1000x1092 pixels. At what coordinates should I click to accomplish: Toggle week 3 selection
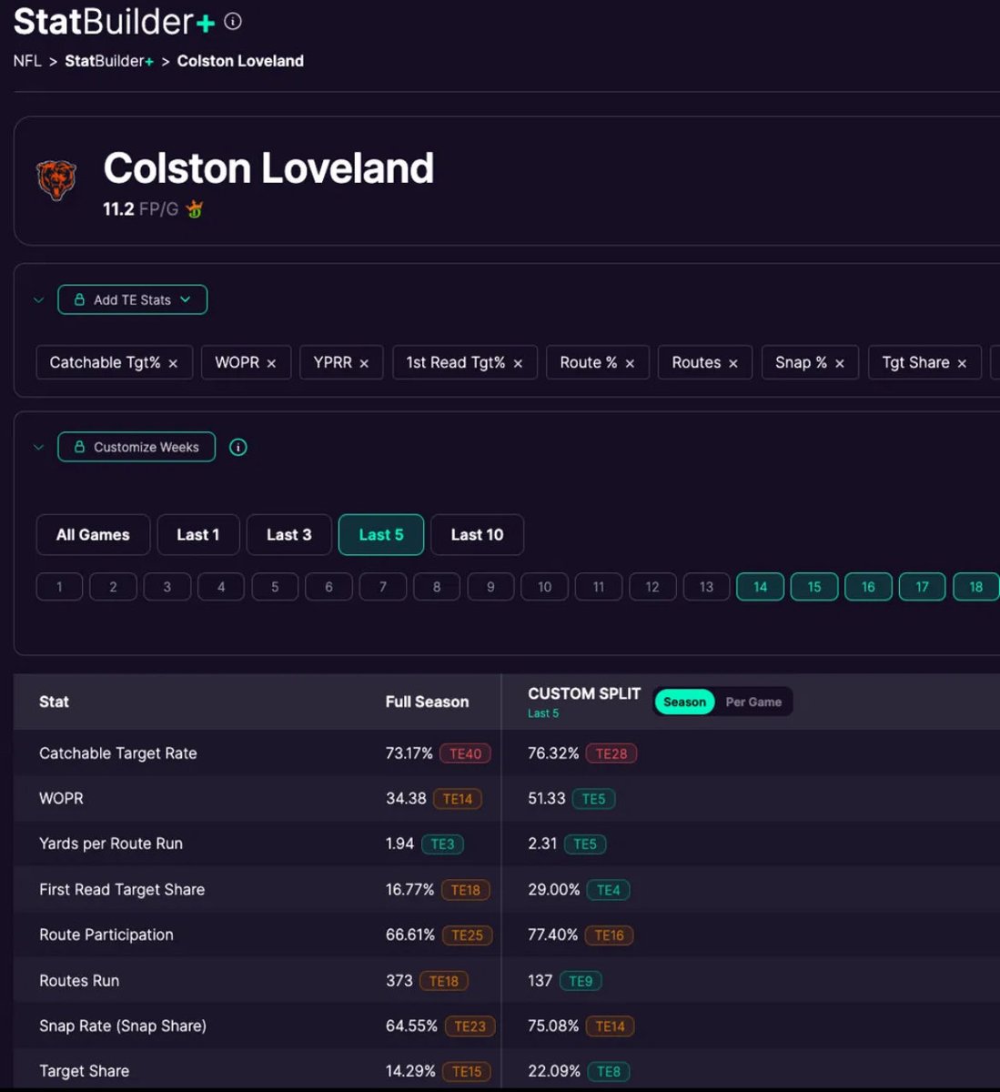tap(167, 587)
